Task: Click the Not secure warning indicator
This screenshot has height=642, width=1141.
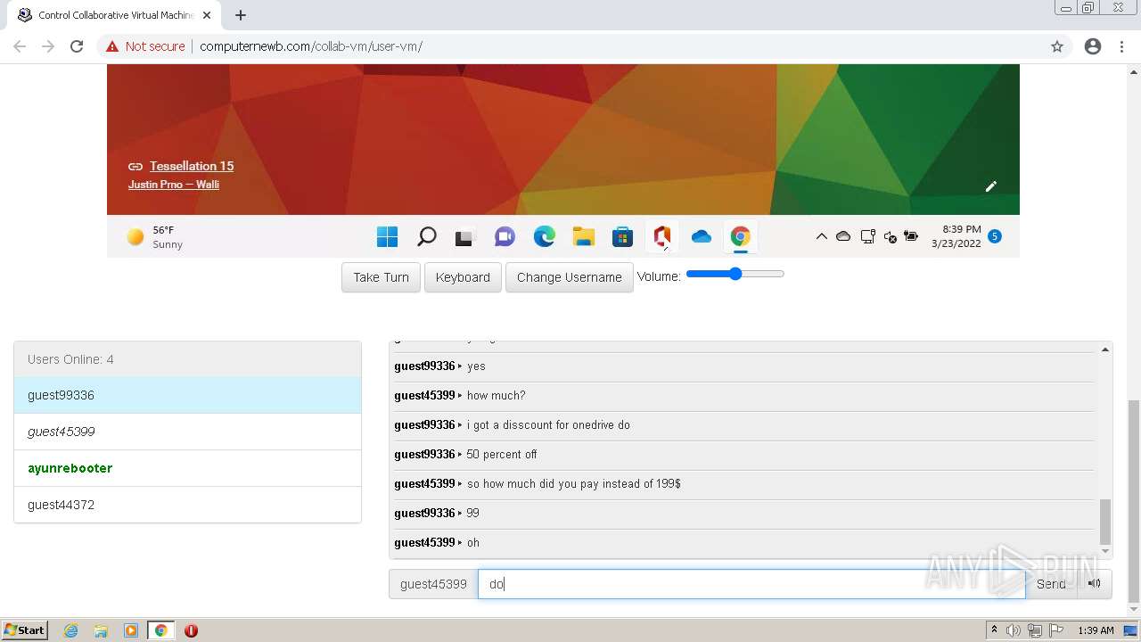Action: coord(145,46)
